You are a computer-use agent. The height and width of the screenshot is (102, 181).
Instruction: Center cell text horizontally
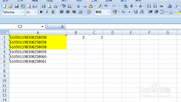[68, 12]
